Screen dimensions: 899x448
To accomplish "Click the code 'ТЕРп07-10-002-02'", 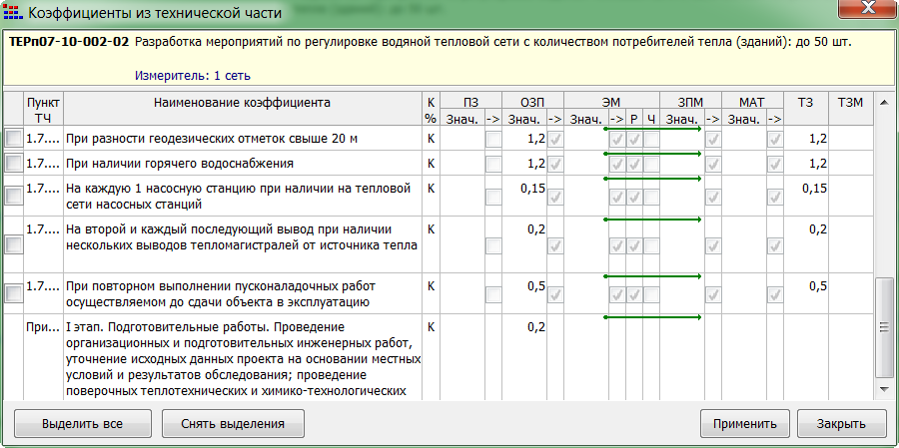I will point(68,42).
